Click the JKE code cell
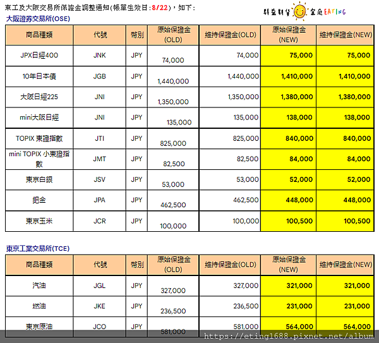379x343 pixels. (100, 306)
